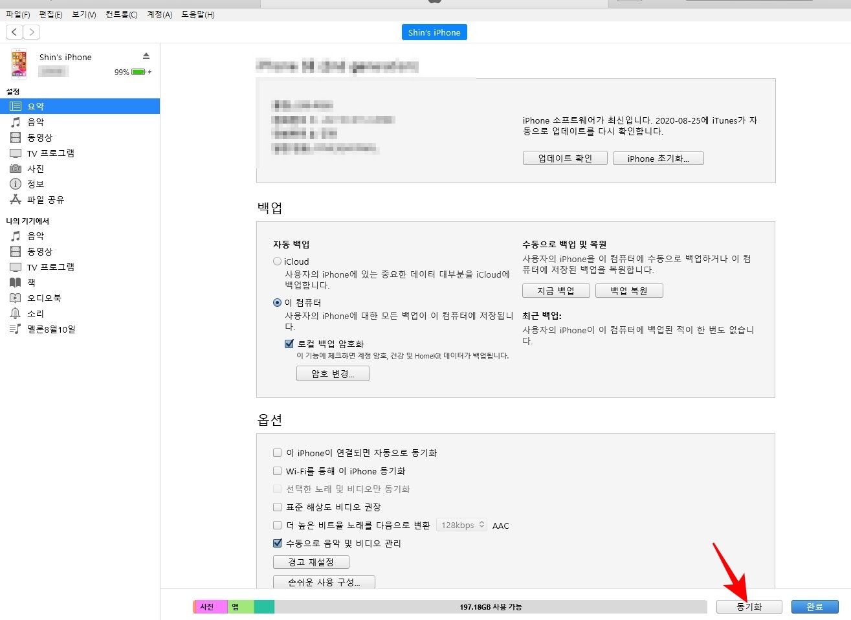Enable 더 높은 비트율 노래를 다음으로 변환
This screenshot has width=851, height=620.
(x=277, y=526)
